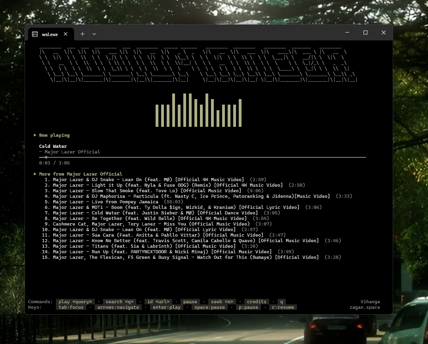
Task: Select track 8 Be Together
Action: click(157, 218)
